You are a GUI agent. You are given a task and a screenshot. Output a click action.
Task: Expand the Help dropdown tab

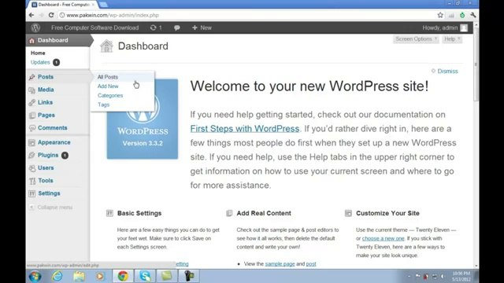[x=452, y=39]
